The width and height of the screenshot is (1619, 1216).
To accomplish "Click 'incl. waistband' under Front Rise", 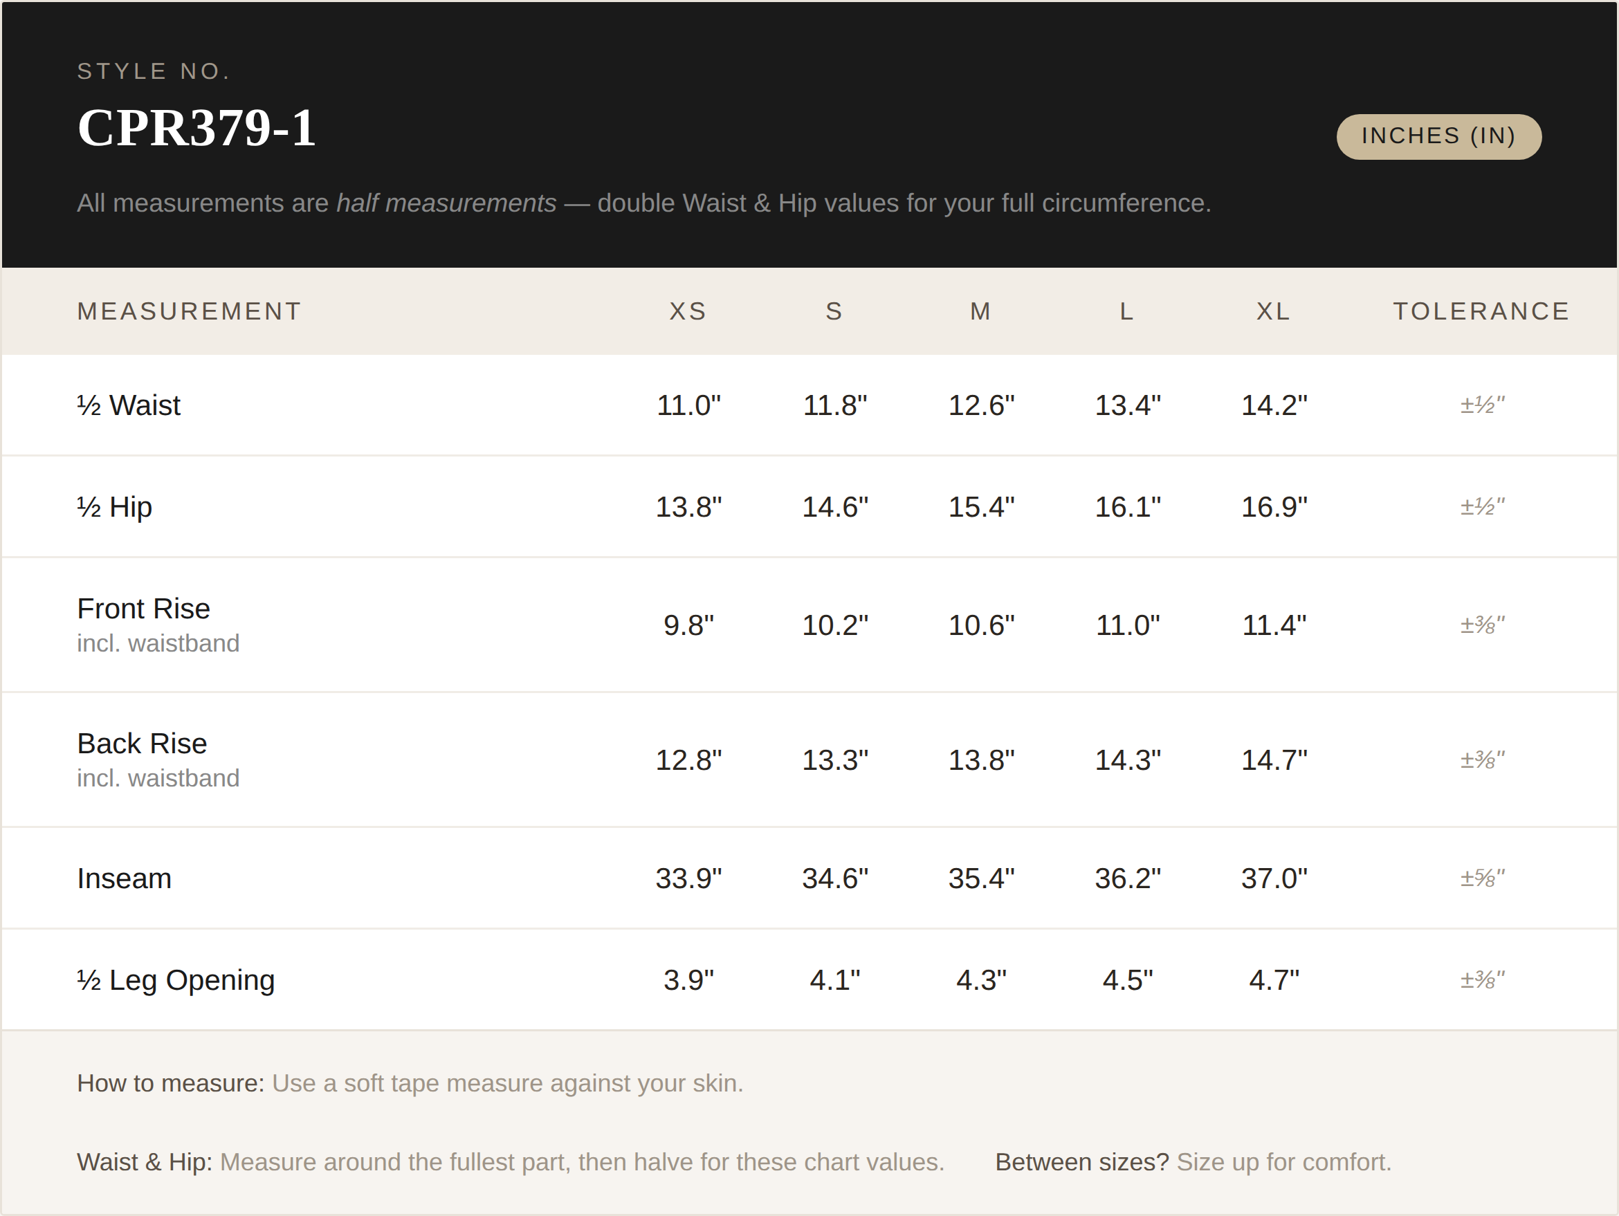I will tap(158, 643).
